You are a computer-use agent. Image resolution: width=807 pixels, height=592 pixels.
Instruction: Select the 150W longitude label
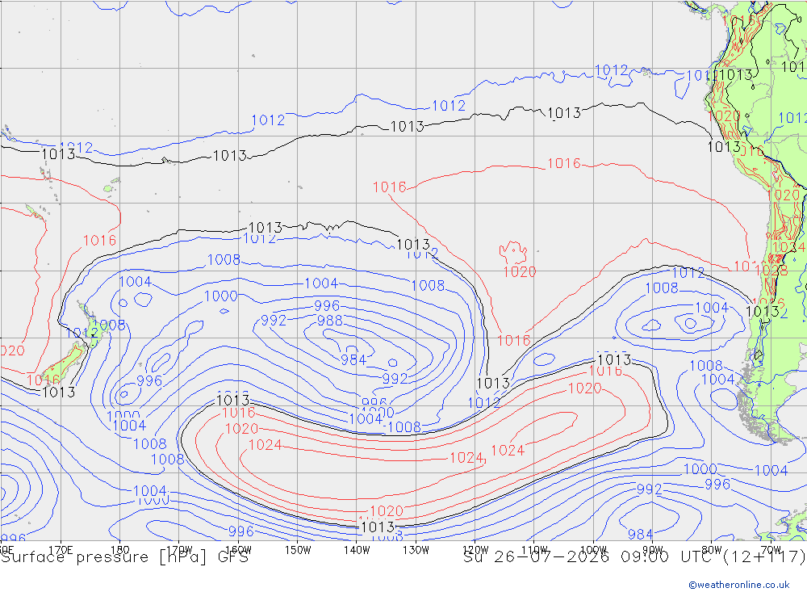(298, 550)
